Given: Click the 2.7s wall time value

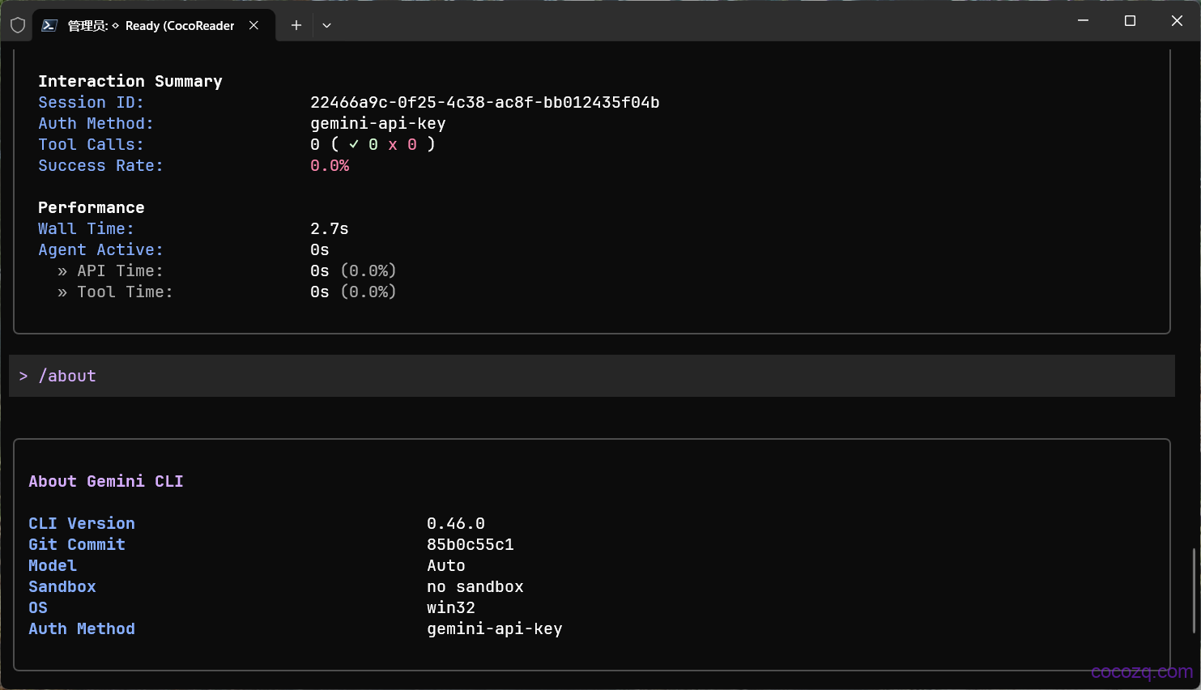Looking at the screenshot, I should coord(330,228).
